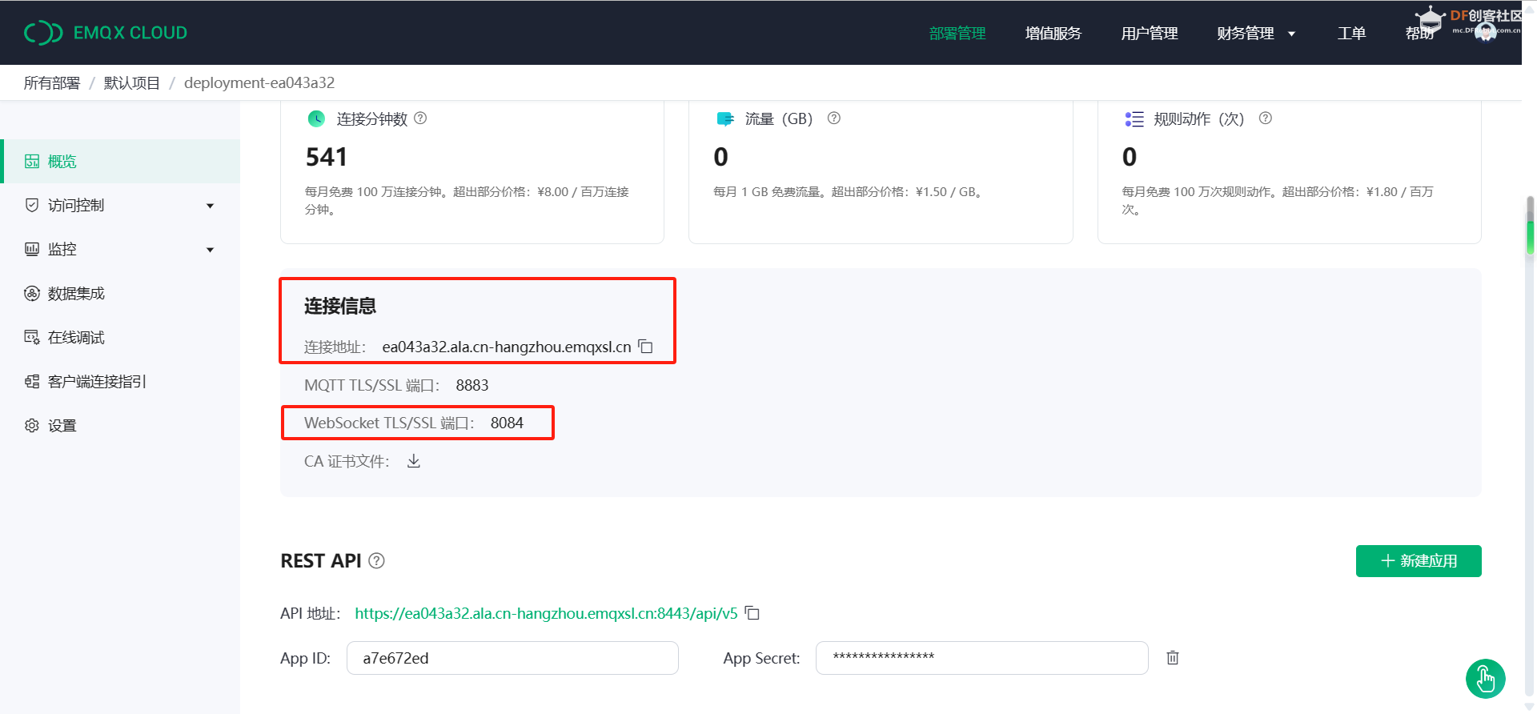Show help for 连接分钟数
Screen dimensions: 1537x714
[x=420, y=118]
